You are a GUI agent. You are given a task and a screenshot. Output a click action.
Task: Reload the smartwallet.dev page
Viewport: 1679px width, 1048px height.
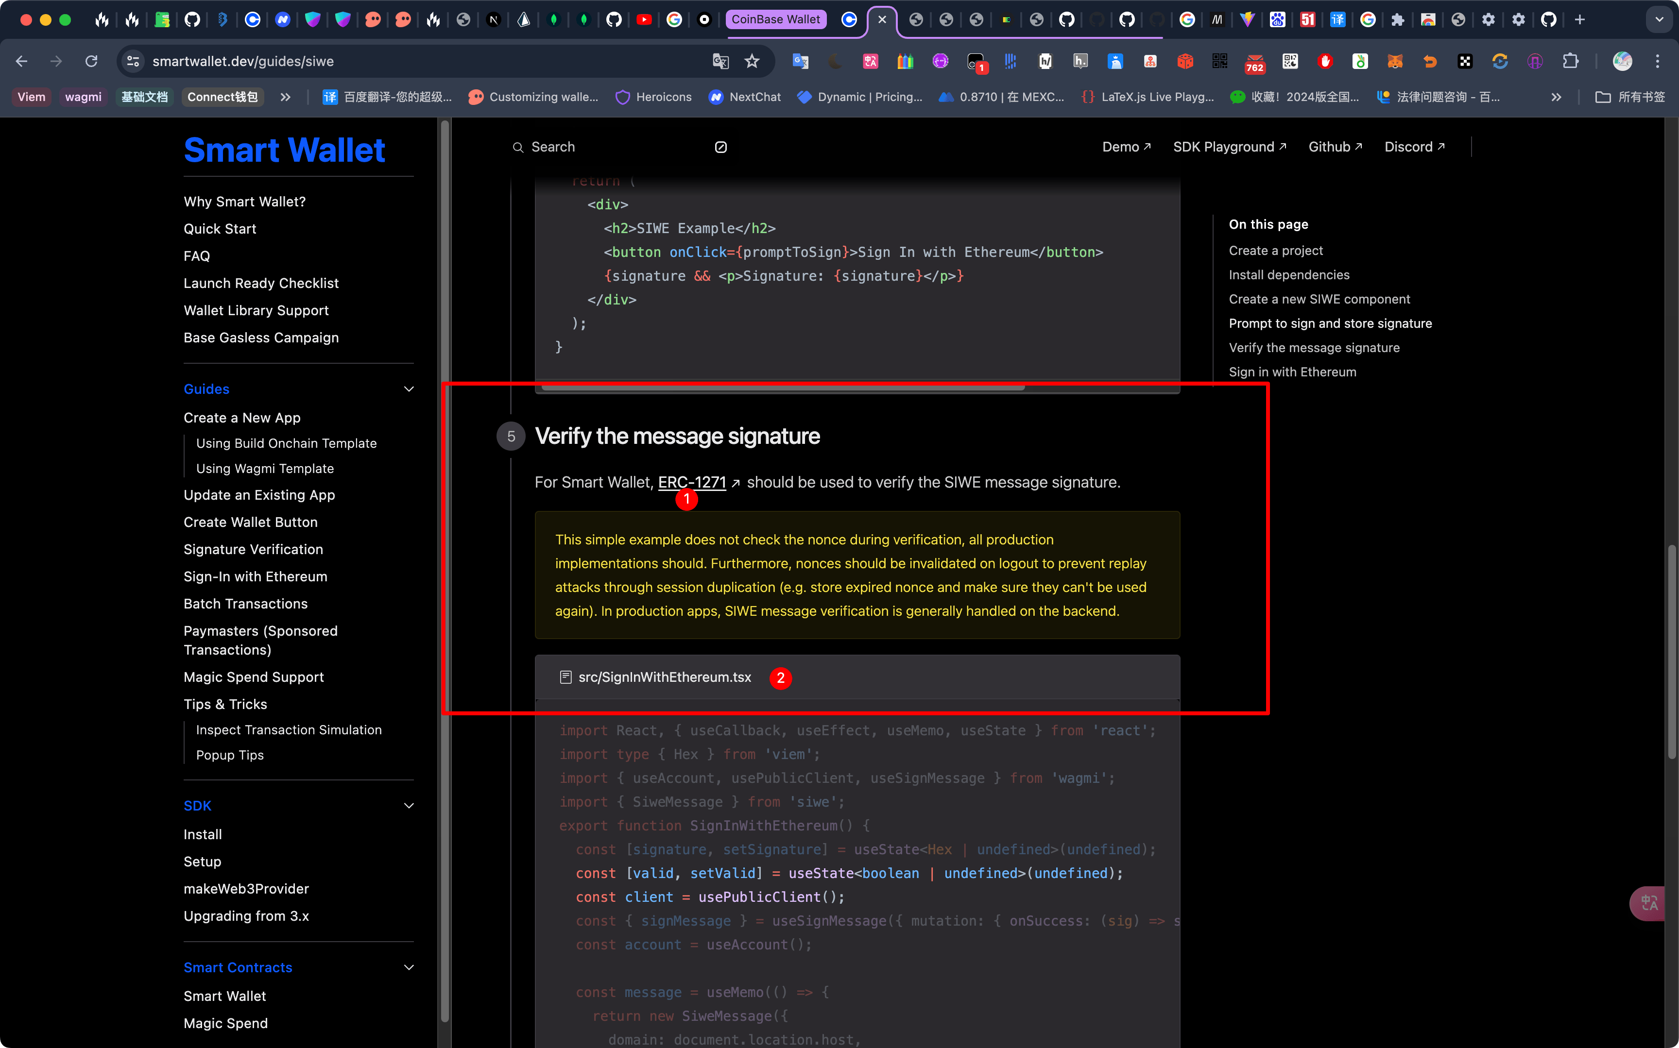tap(91, 62)
